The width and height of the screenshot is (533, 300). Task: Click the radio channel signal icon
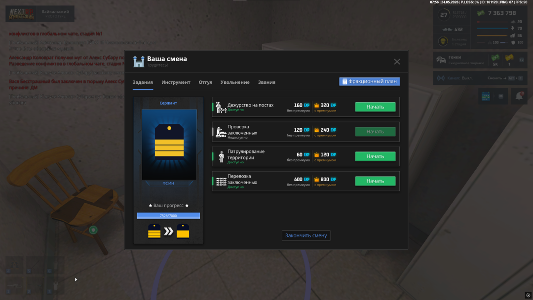click(441, 78)
